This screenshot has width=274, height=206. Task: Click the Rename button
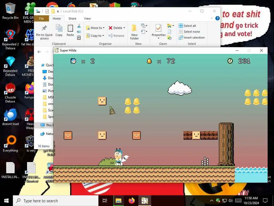[x=116, y=36]
